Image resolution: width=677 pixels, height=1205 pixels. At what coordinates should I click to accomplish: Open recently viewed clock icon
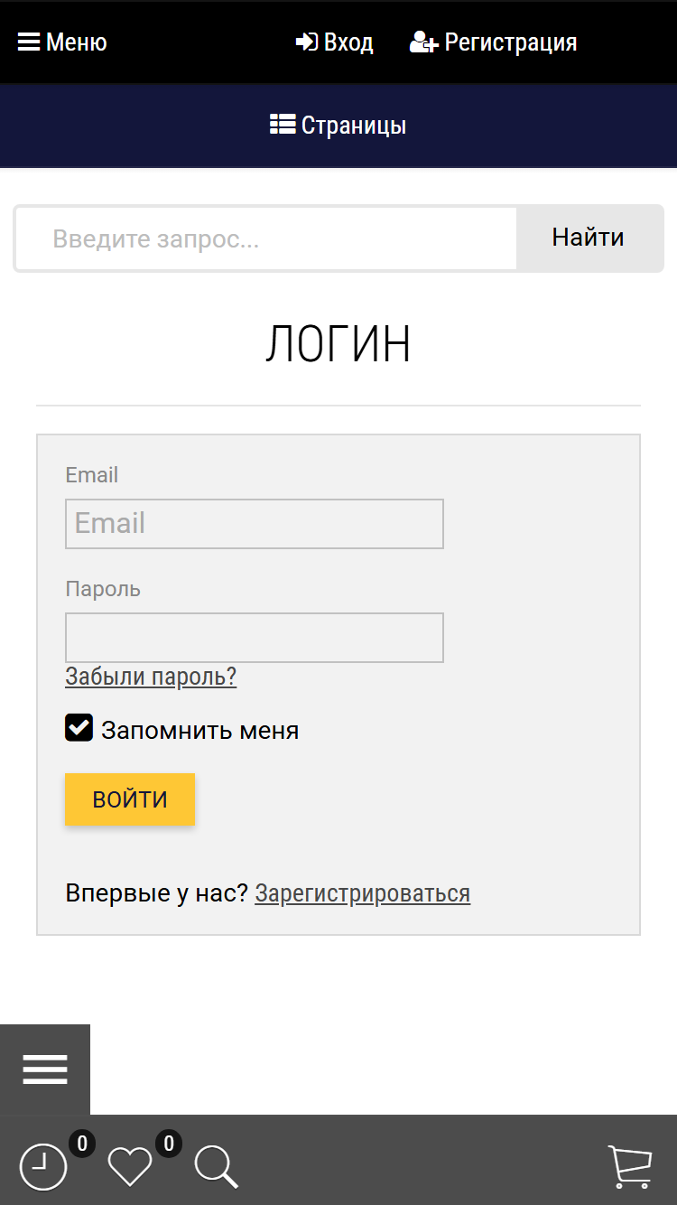tap(43, 1167)
